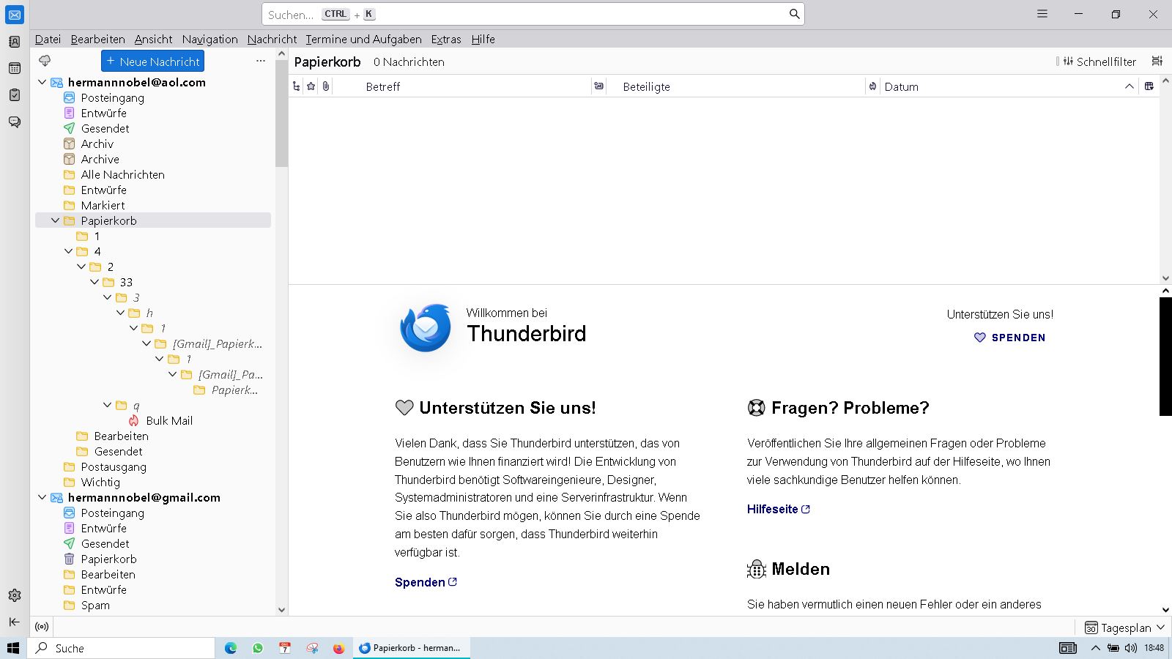Screen dimensions: 1172x659
Task: Open the Tagesplan dropdown
Action: point(1125,628)
